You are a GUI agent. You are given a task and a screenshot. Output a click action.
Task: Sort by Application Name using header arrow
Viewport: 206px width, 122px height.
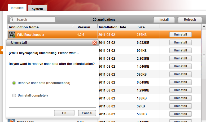72,26
